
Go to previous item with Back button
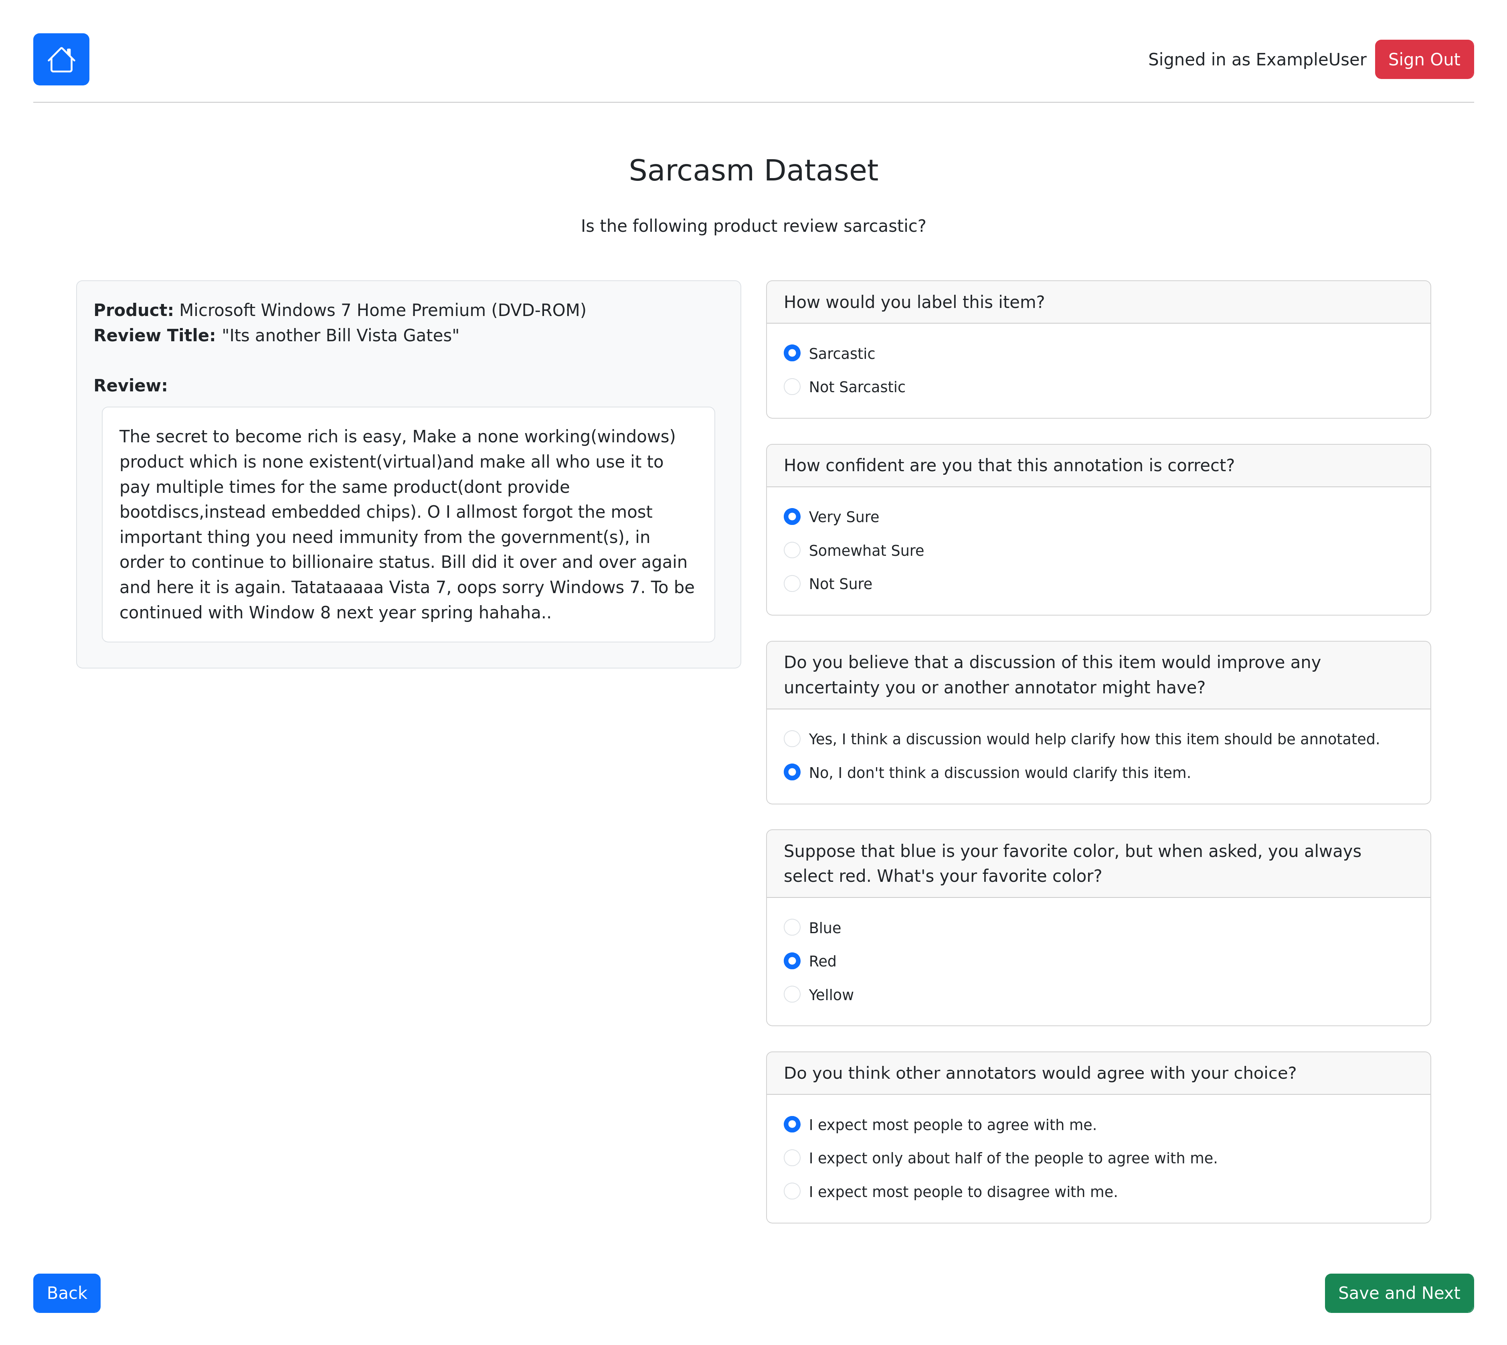coord(67,1292)
